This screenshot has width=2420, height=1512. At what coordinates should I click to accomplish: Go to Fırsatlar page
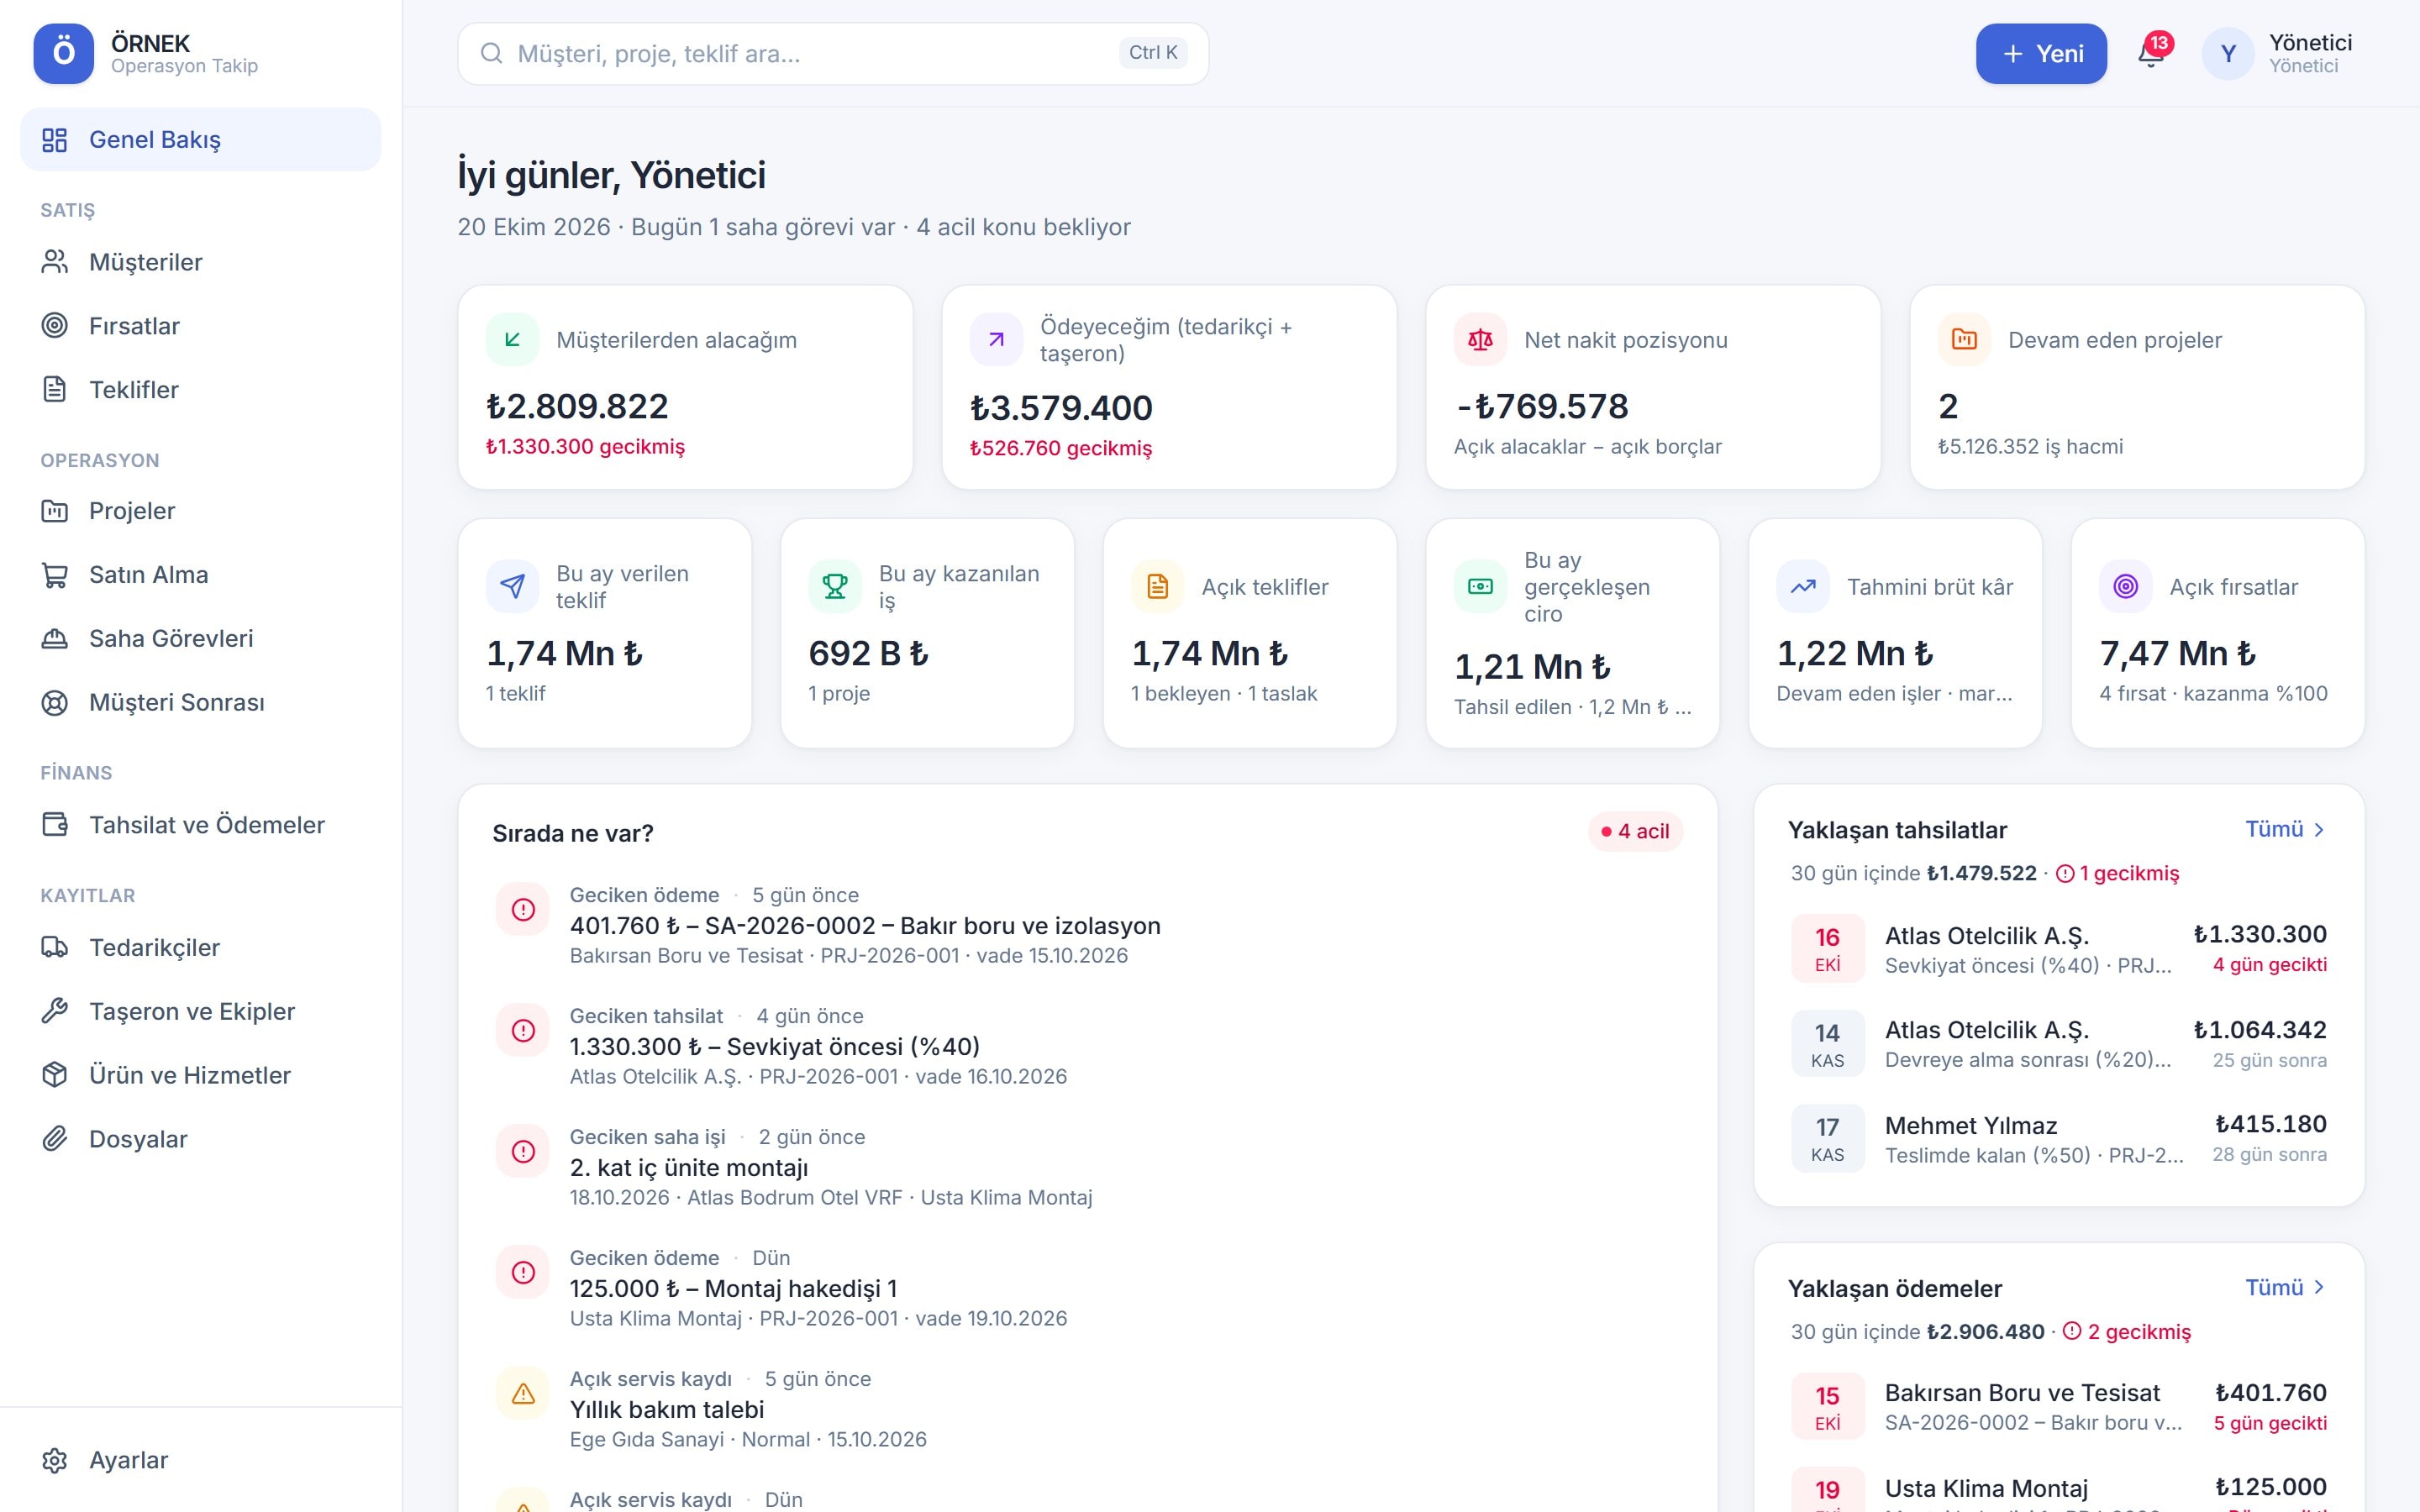pos(201,326)
